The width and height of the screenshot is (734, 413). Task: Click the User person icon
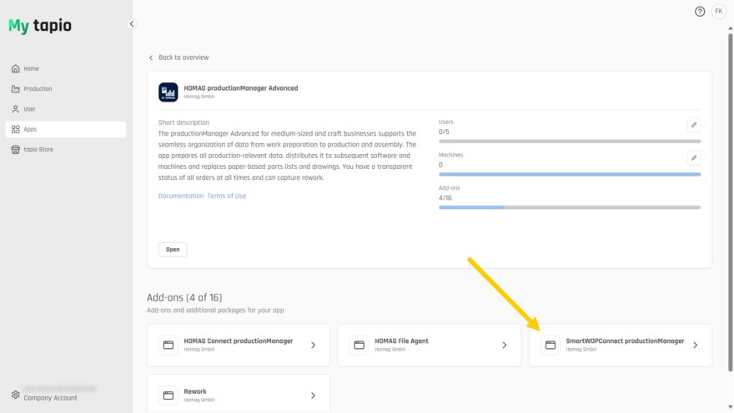pyautogui.click(x=16, y=109)
